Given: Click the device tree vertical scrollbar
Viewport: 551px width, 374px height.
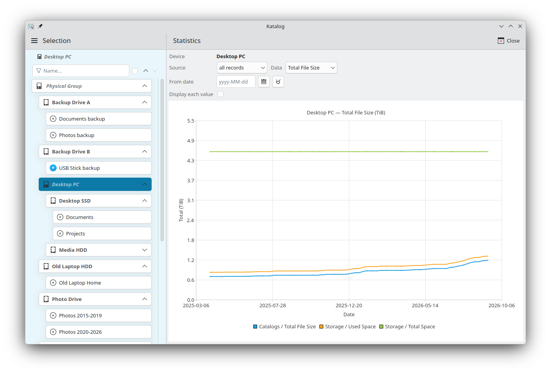Looking at the screenshot, I should tap(162, 160).
